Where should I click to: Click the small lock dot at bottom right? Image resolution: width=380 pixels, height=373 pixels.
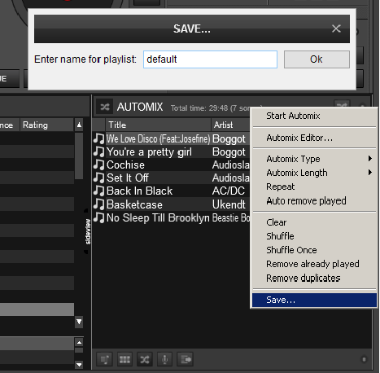tap(364, 359)
